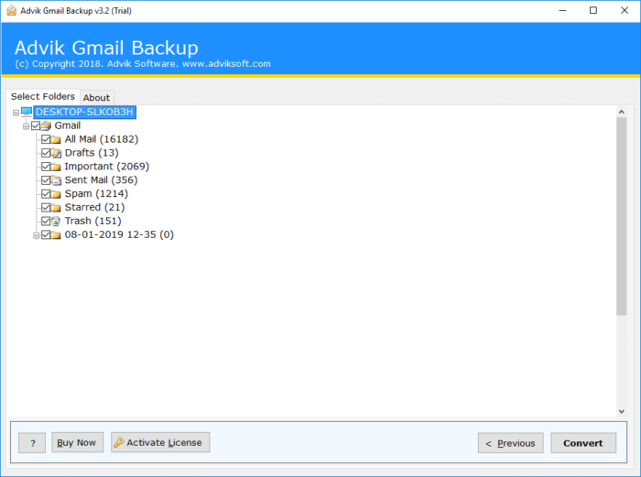Switch to the Select Folders tab

(43, 96)
